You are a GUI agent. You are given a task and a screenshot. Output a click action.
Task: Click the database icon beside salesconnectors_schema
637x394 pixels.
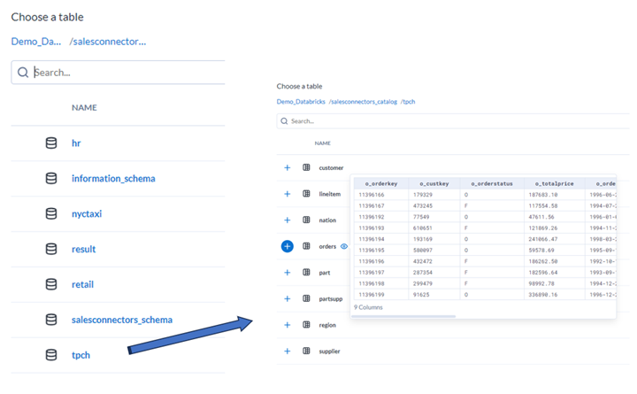[51, 320]
